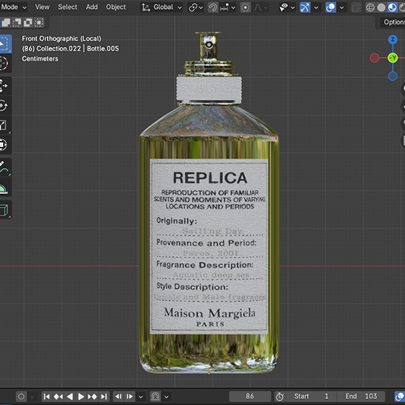Toggle use preview range clock icon
Screen dimensions: 405x405
[279, 396]
